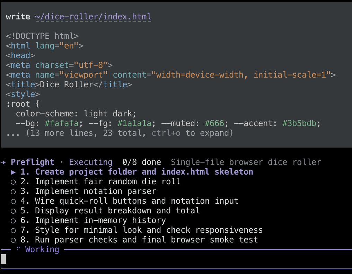Open the ~/dice-roller/index.html file path link
This screenshot has width=352, height=274.
coord(93,17)
